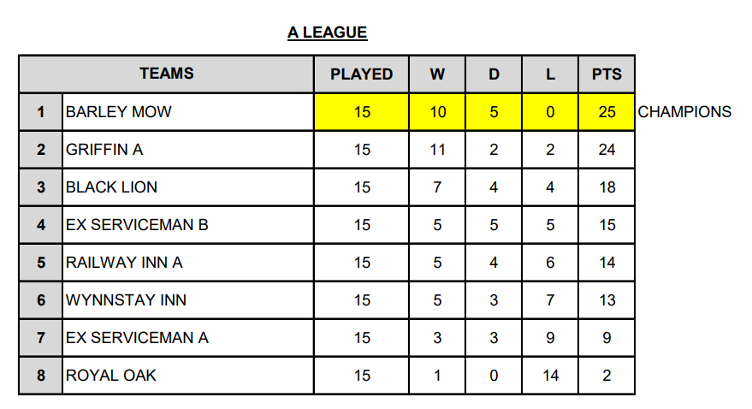Click the WYNNSTAY INN team name
The image size is (752, 409).
[126, 300]
